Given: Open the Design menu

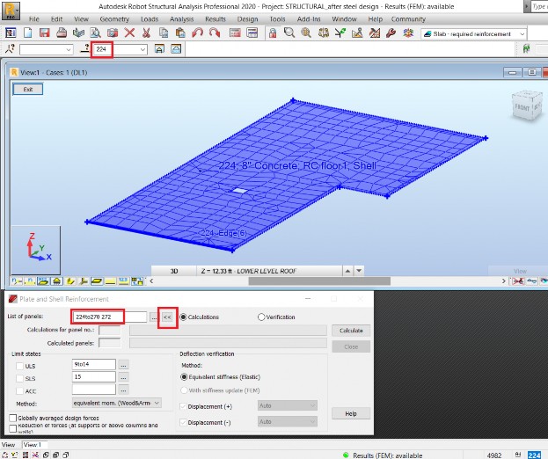Looking at the screenshot, I should point(247,19).
